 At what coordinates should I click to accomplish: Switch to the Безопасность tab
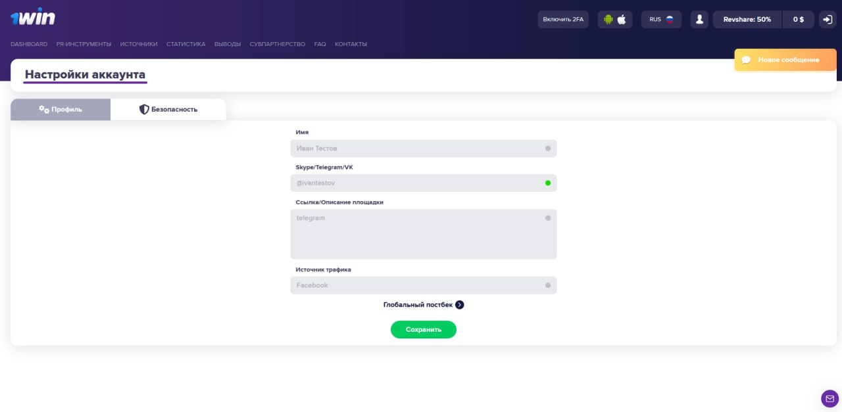[x=168, y=110]
